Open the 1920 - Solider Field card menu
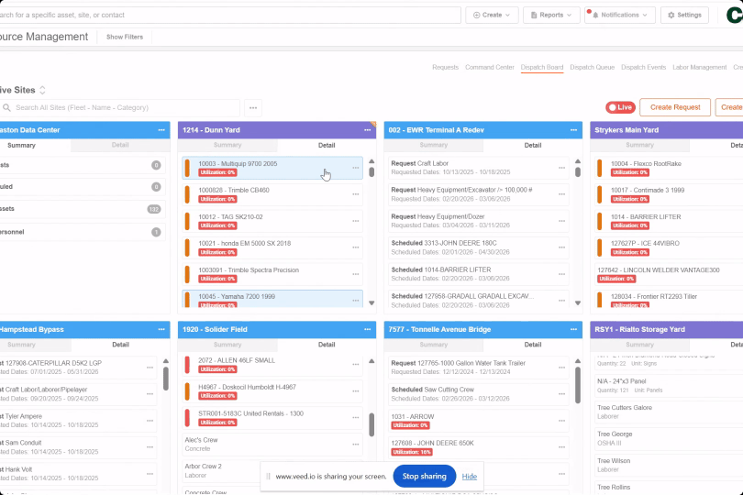 coord(367,329)
